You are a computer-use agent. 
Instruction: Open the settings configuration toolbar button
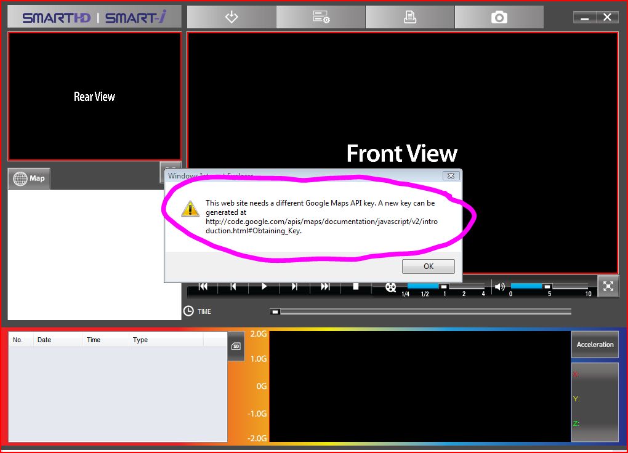point(321,17)
